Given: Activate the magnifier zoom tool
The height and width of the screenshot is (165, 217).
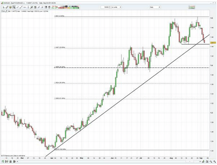Looking at the screenshot, I should tap(14, 7).
